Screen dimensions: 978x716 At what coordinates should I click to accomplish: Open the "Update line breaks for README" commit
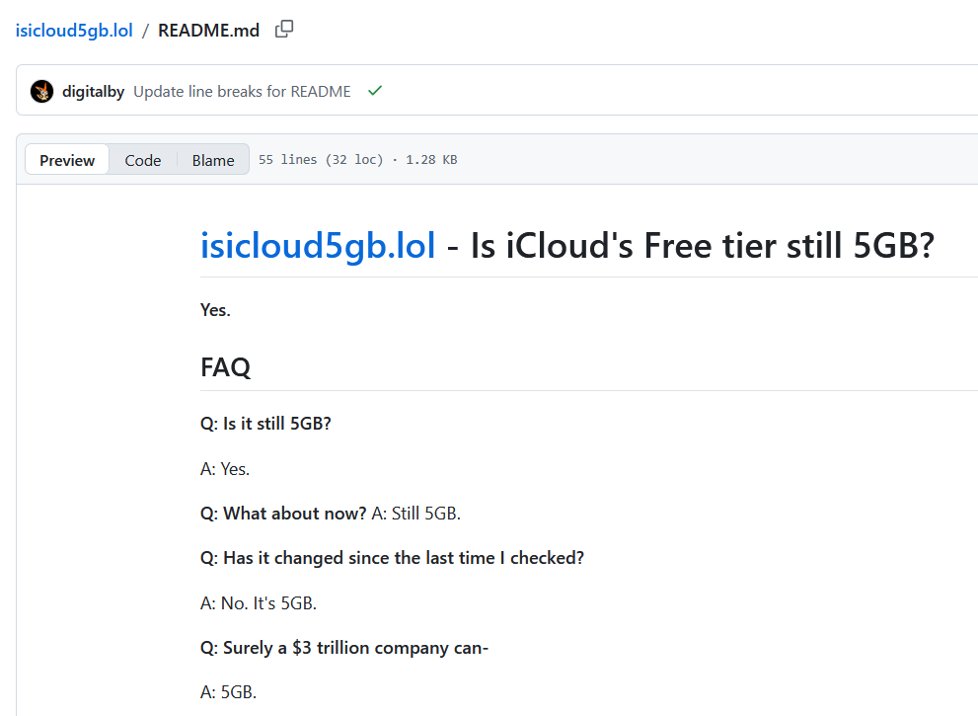coord(242,92)
